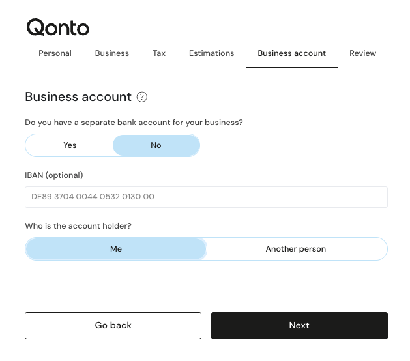Click the 'Business account' heading
The height and width of the screenshot is (361, 410).
(78, 97)
